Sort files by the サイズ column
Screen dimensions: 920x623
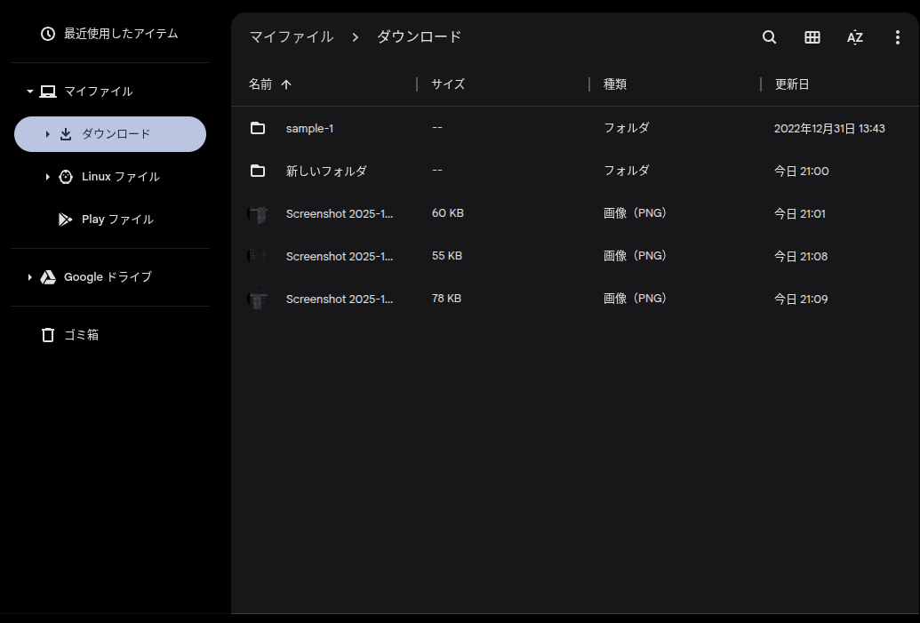[x=447, y=84]
